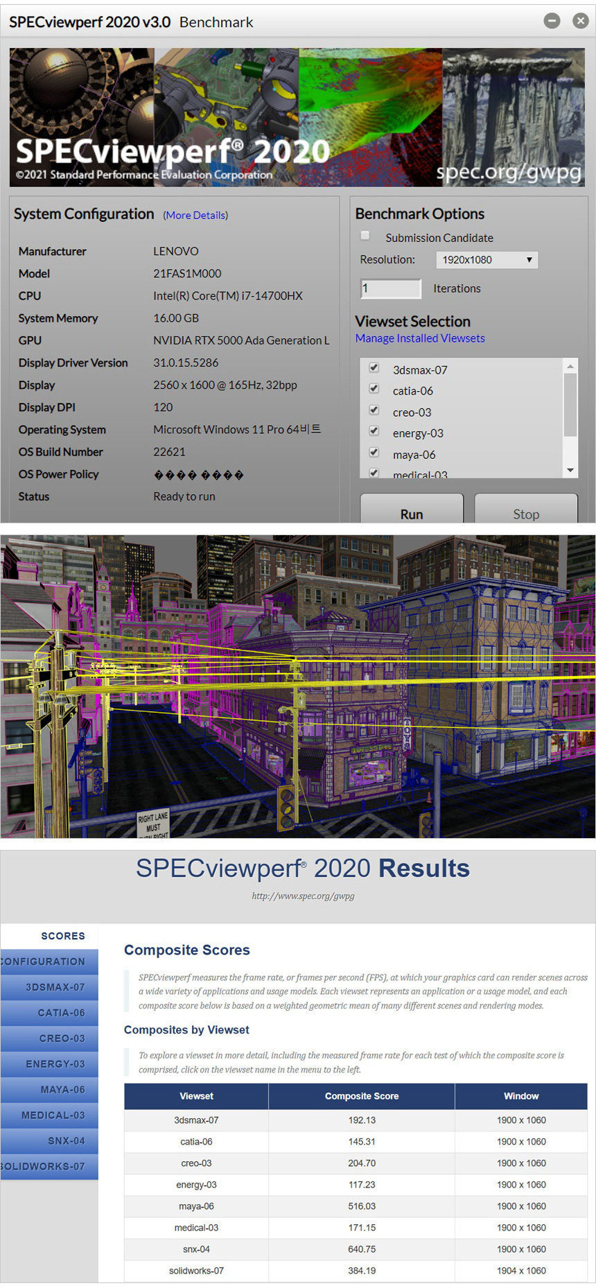Click the Composite Scores heading

click(x=187, y=950)
